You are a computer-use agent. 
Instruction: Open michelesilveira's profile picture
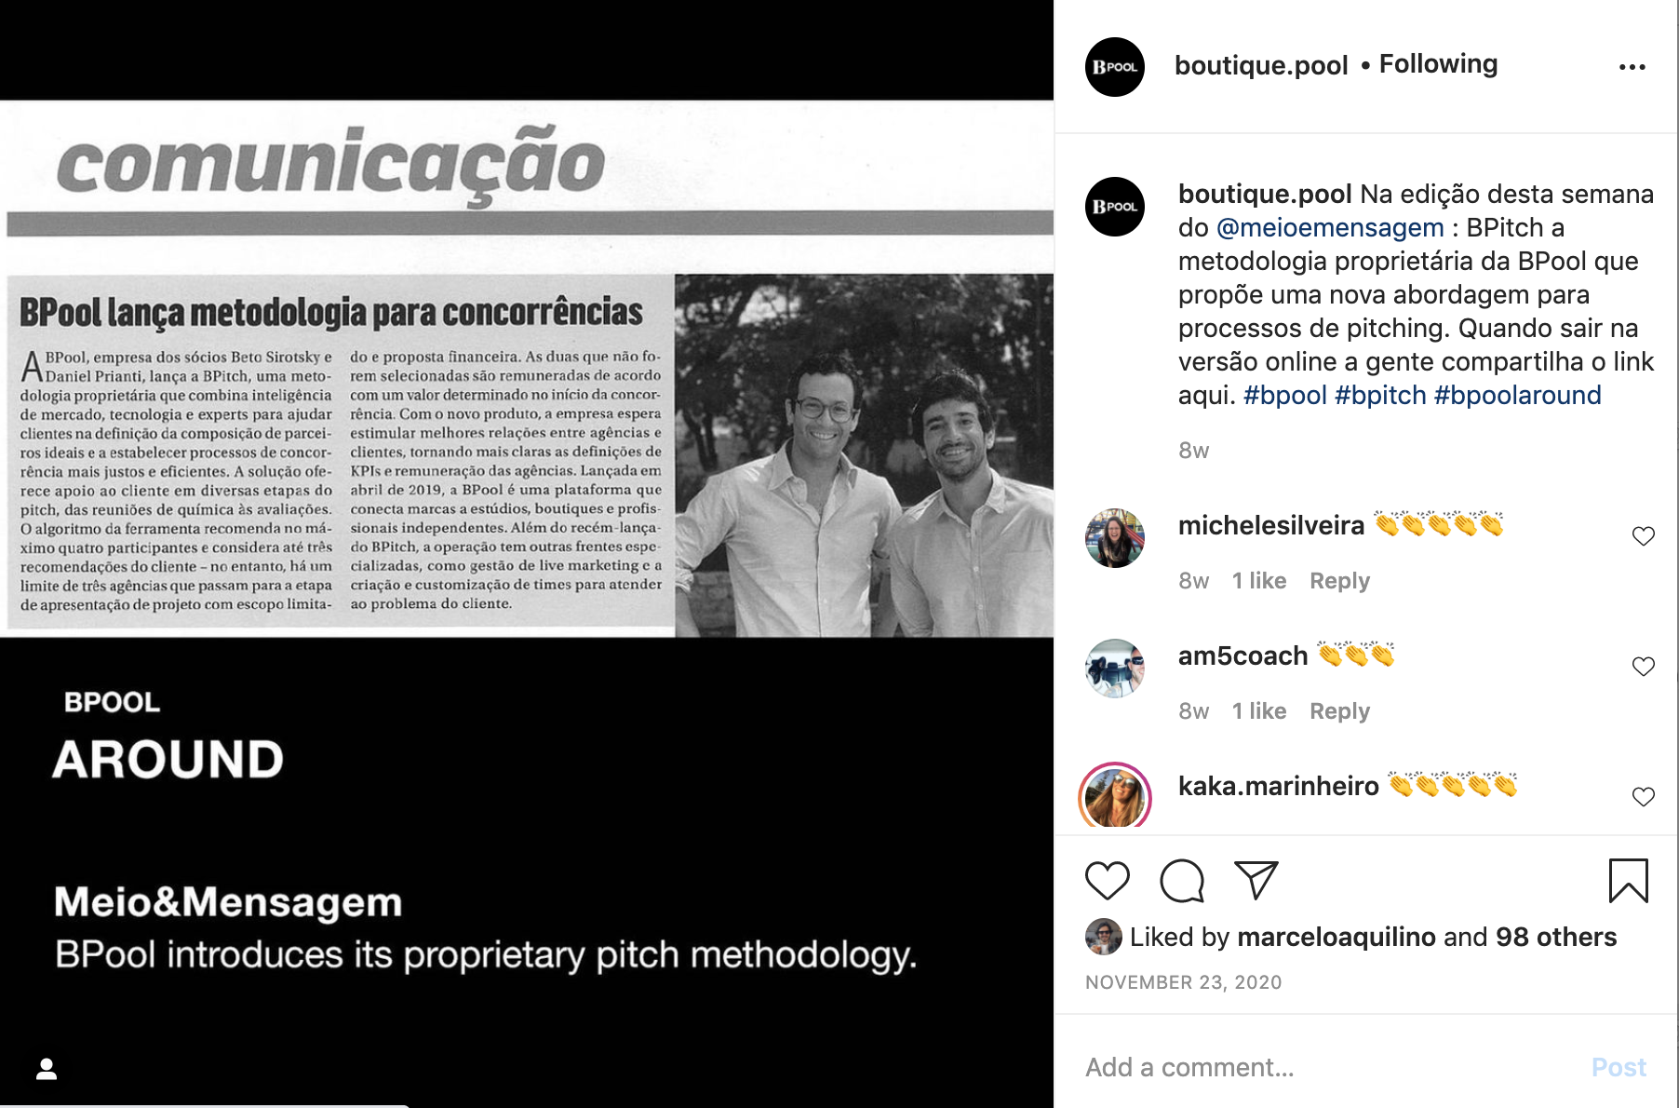point(1115,538)
